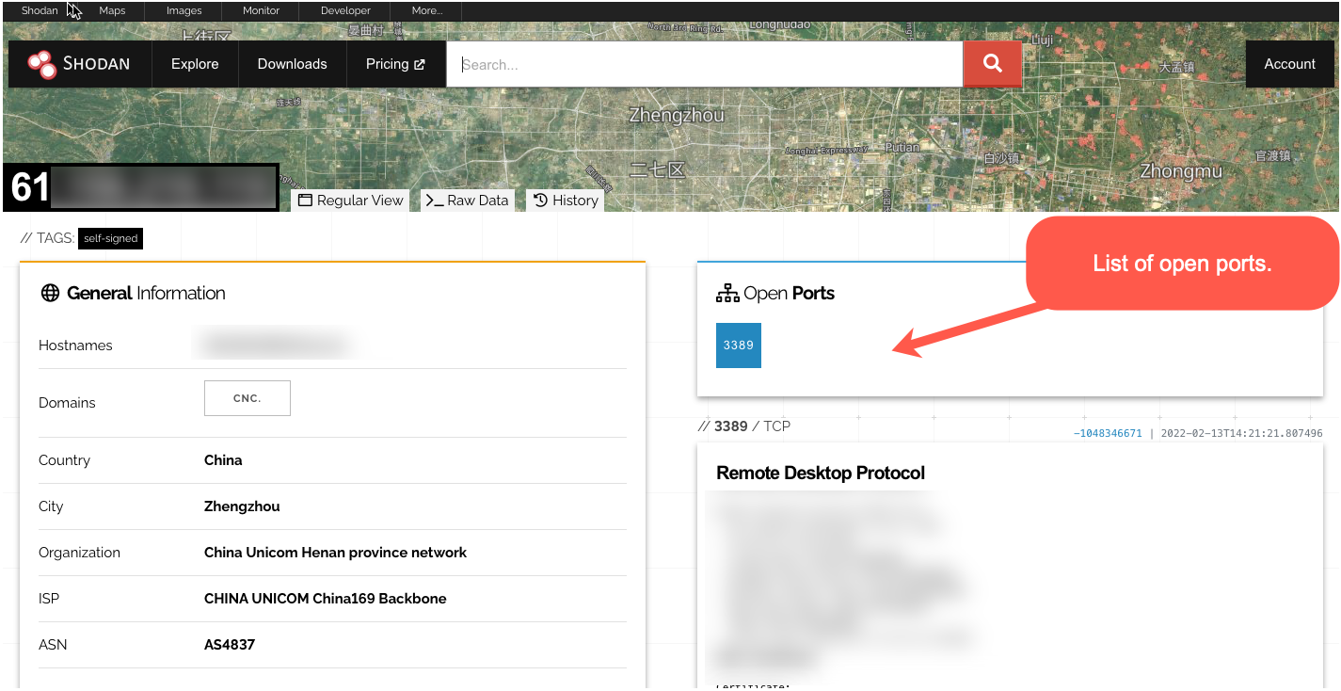
Task: Click the -1048346671 hash link
Action: coord(1108,434)
